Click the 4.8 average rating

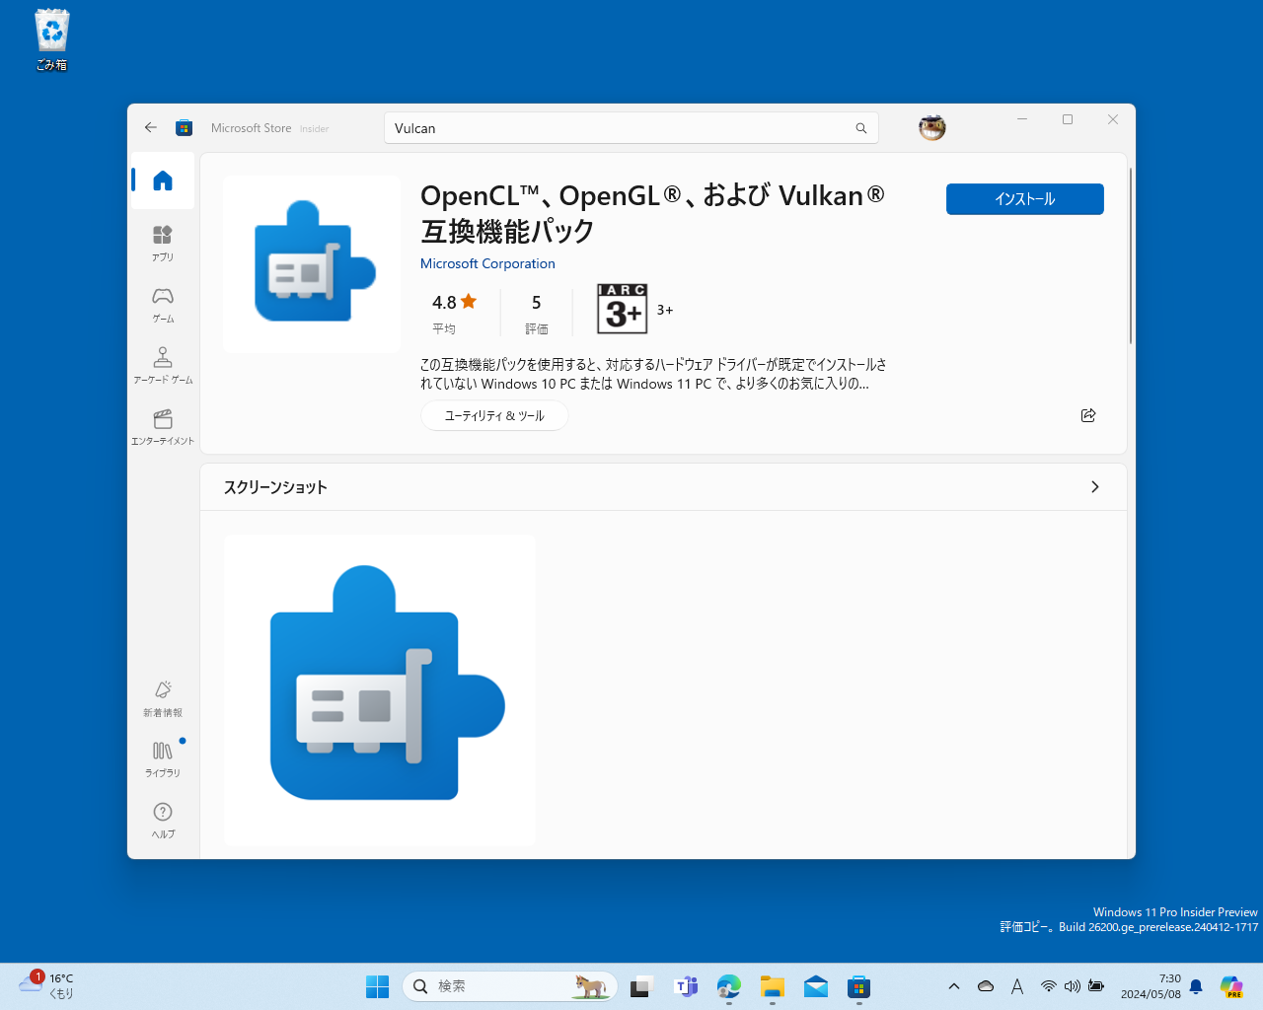(454, 313)
